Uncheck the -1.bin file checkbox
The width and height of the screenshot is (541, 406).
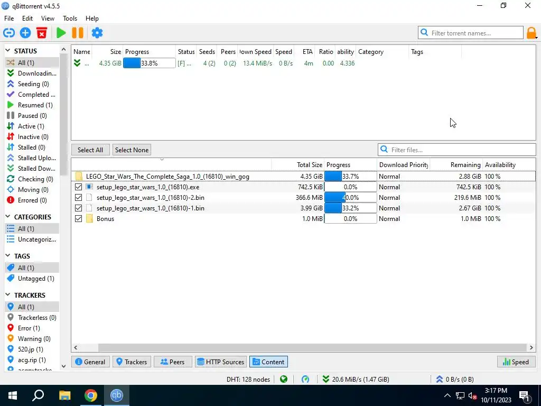pos(78,208)
